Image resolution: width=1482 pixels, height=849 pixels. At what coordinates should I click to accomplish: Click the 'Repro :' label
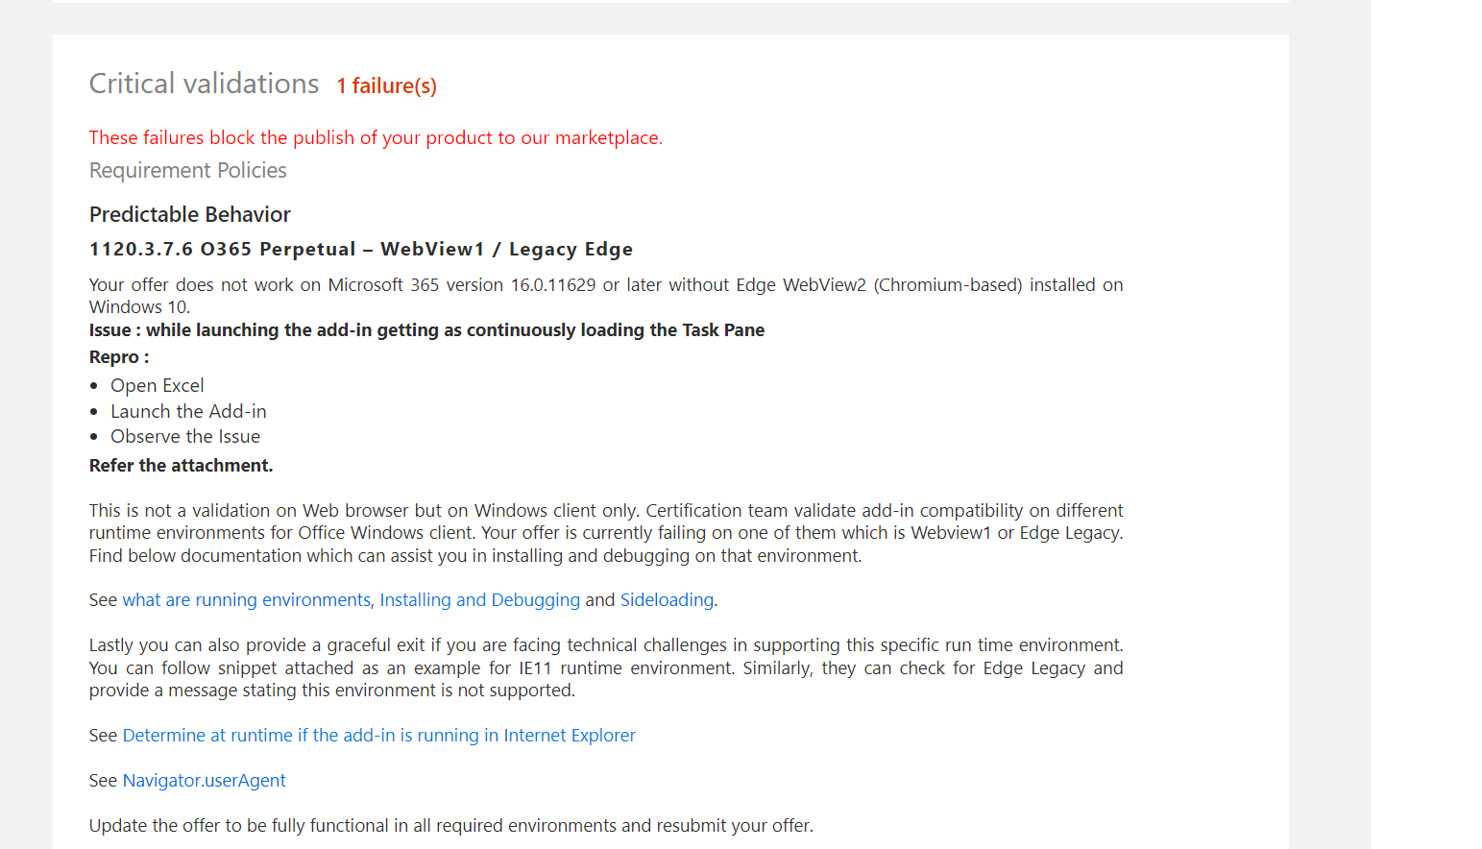tap(119, 357)
